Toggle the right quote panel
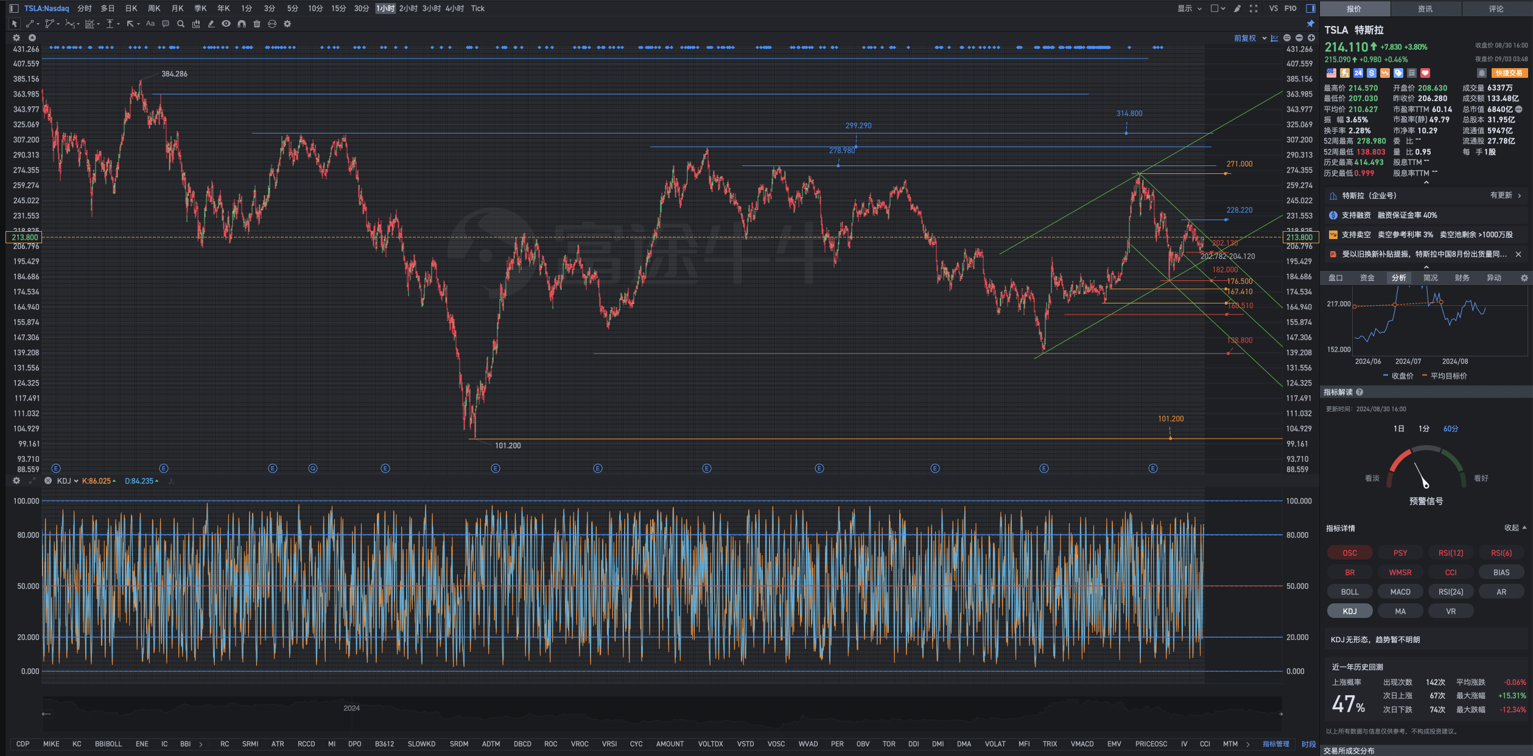Viewport: 1533px width, 756px height. [1311, 8]
